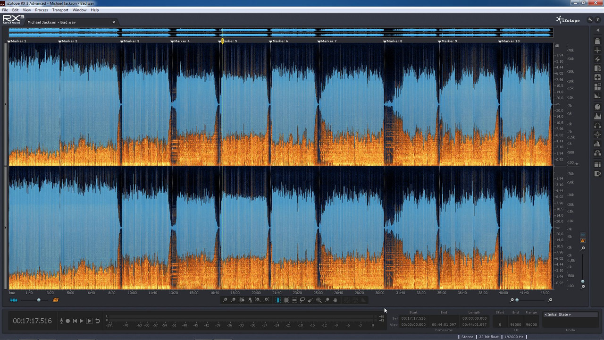Open the Help menu
Viewport: 604px width, 340px height.
click(95, 10)
